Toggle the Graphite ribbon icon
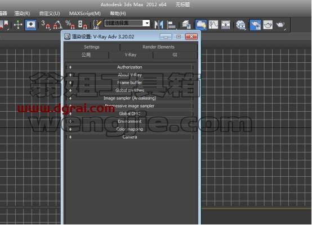 pyautogui.click(x=201, y=25)
